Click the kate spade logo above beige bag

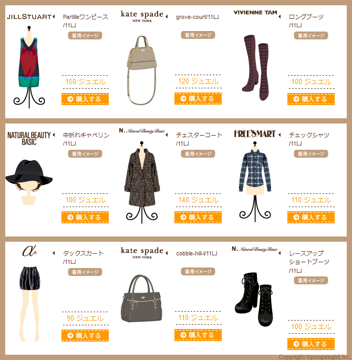(x=142, y=16)
